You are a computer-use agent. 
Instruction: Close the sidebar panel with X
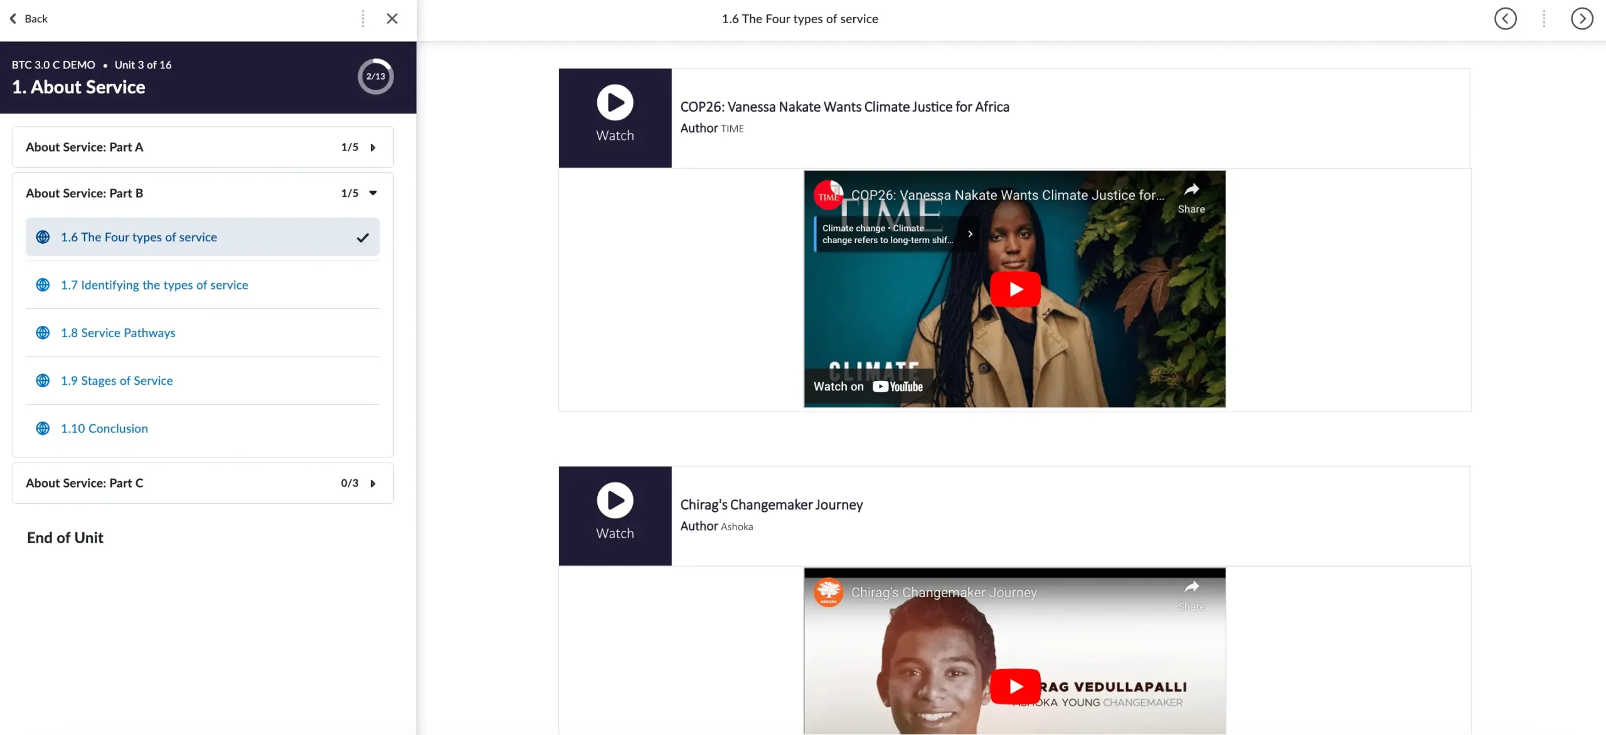click(x=392, y=19)
